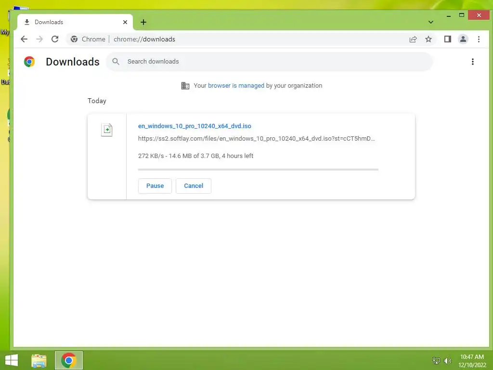Open the Chrome profile avatar
This screenshot has height=370, width=493.
[463, 39]
